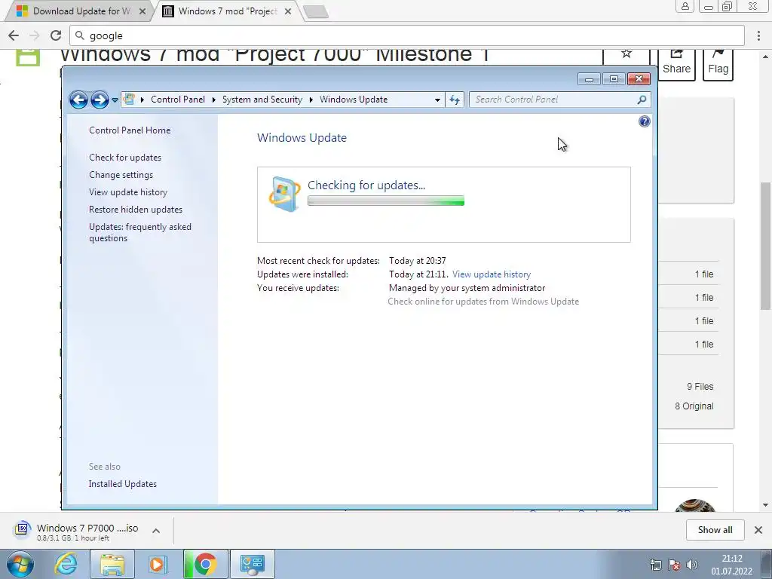Click Check online for updates from Windows Update
The image size is (772, 579).
click(483, 302)
